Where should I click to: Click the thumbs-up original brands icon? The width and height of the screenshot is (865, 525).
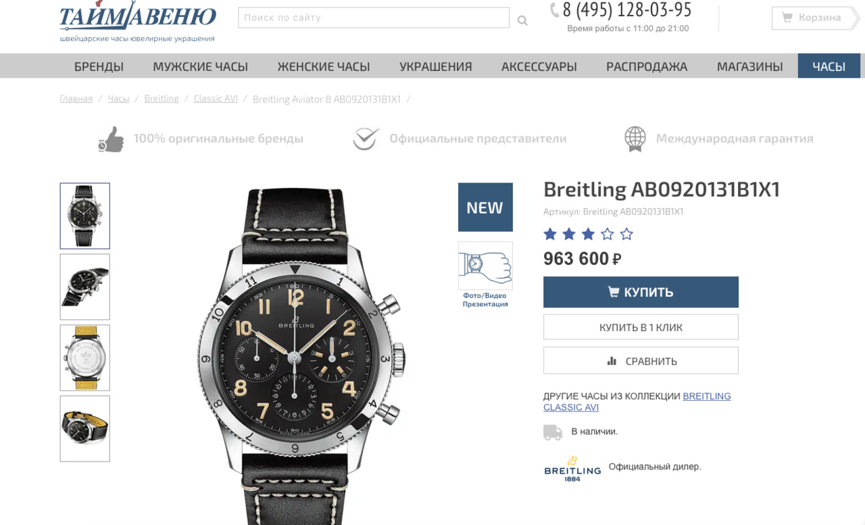pos(112,139)
